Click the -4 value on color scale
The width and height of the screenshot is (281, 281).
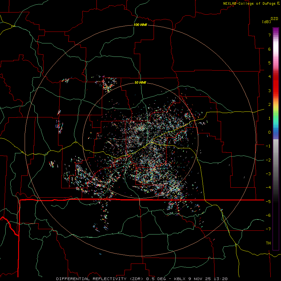pyautogui.click(x=268, y=188)
